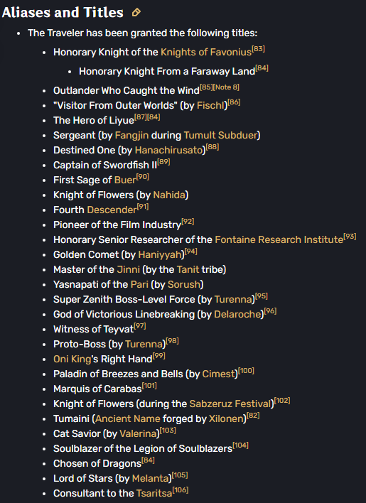Go to Fontaine Research Institute link
Image resolution: width=366 pixels, height=503 pixels.
(x=279, y=239)
